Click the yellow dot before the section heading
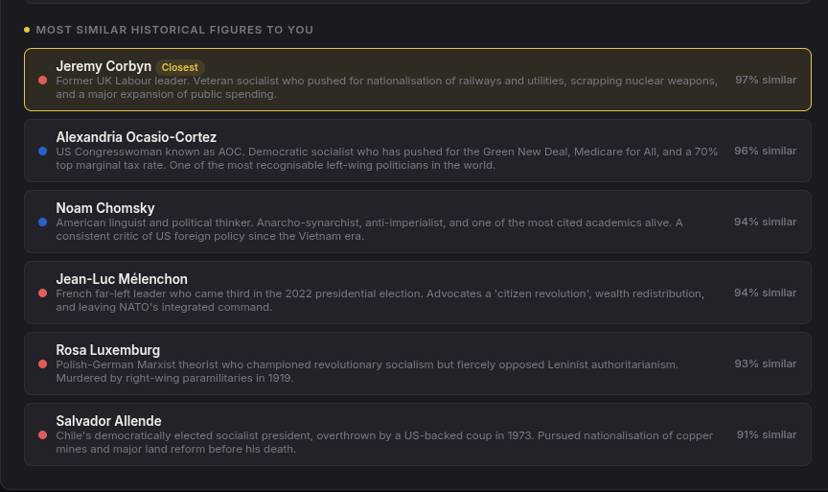This screenshot has width=828, height=492. click(x=27, y=30)
